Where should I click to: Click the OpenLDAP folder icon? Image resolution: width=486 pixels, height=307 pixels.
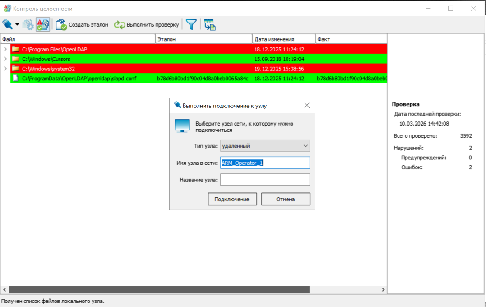pyautogui.click(x=15, y=49)
